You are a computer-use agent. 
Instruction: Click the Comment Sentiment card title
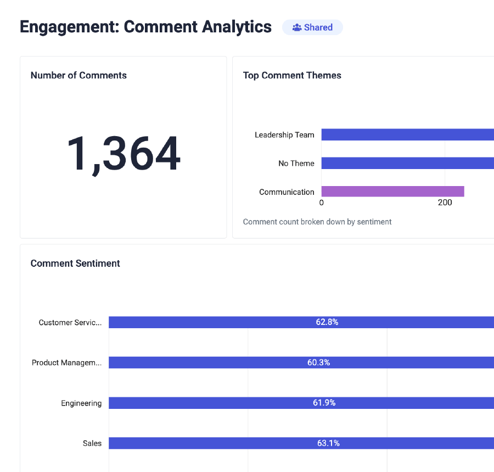(75, 263)
